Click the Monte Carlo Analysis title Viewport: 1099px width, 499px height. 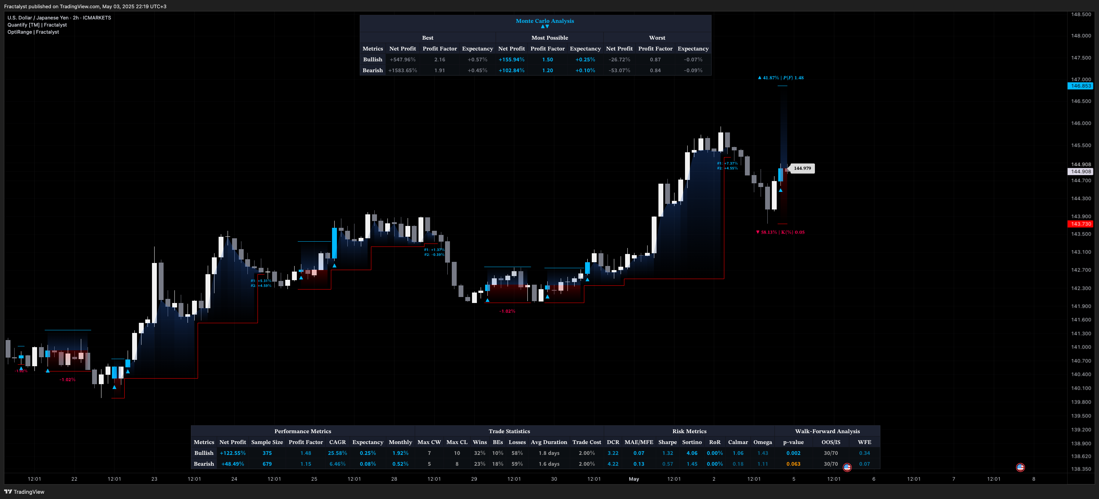point(545,21)
